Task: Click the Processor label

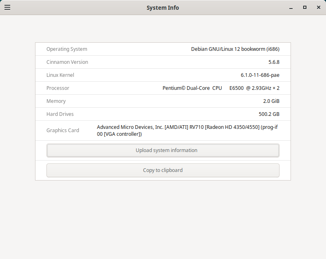Action: pyautogui.click(x=58, y=88)
